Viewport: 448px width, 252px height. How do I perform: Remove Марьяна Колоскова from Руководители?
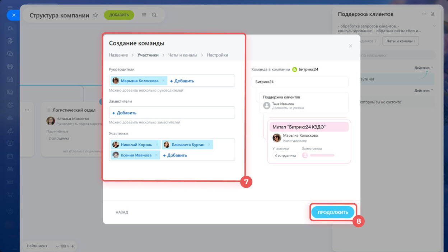[163, 81]
